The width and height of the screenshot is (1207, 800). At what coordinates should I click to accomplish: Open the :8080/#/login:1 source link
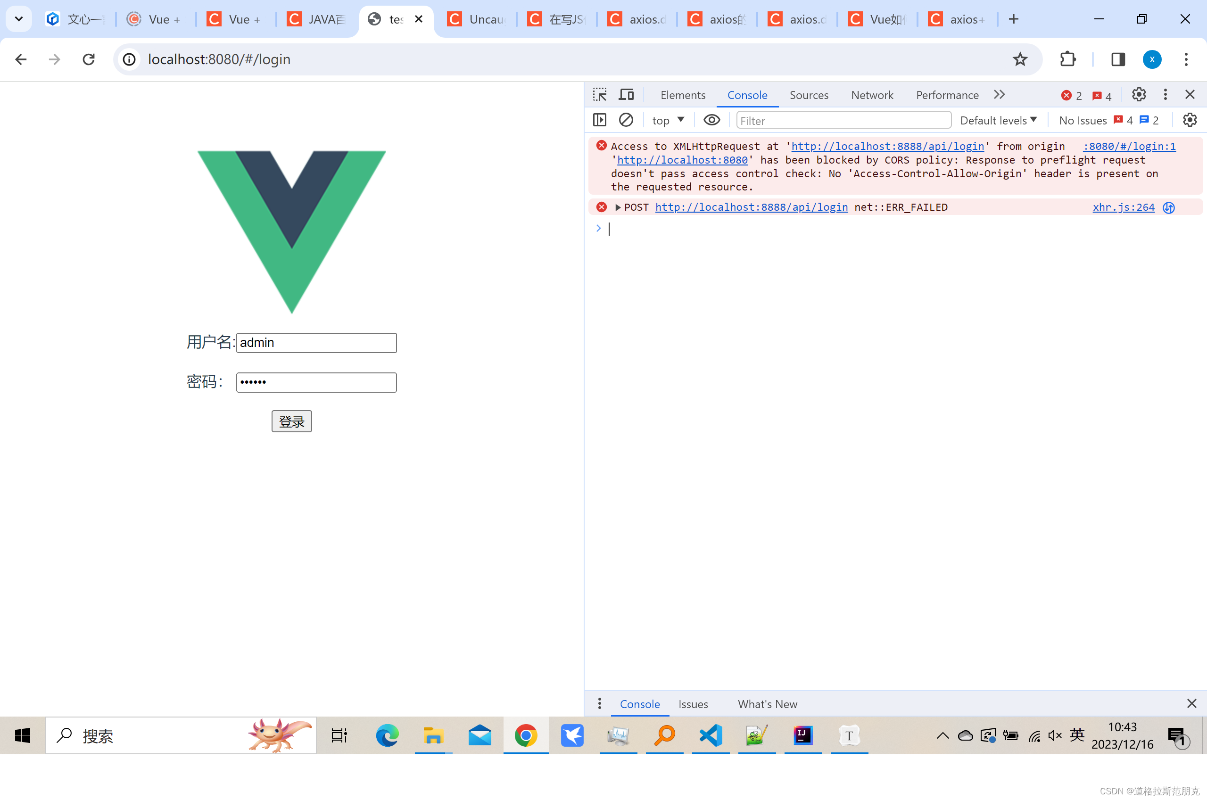(1130, 147)
